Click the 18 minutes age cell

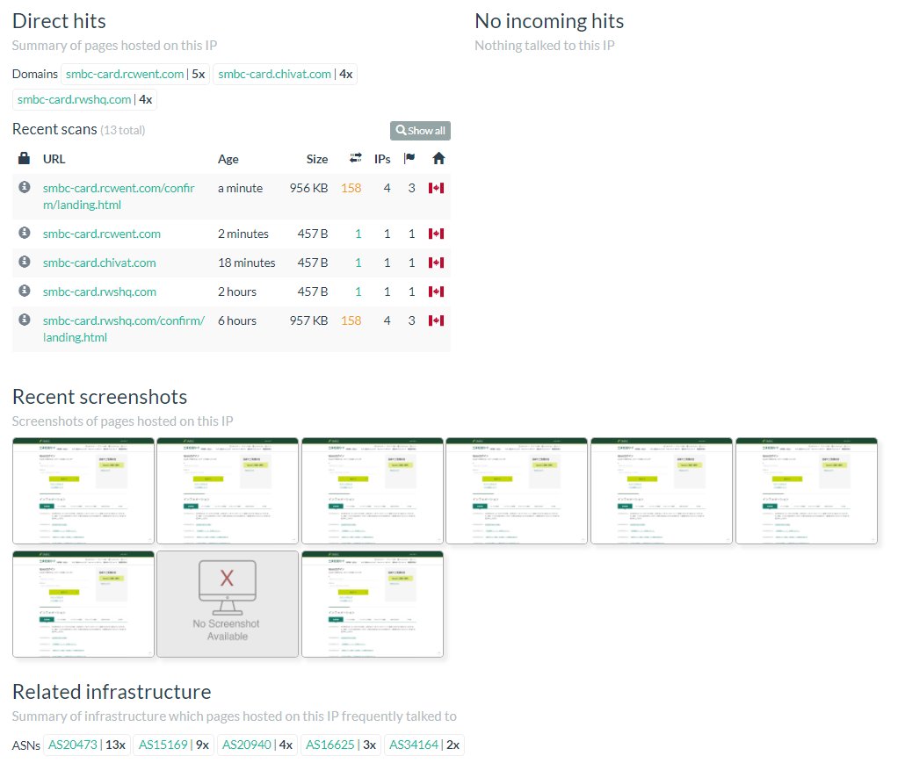246,263
